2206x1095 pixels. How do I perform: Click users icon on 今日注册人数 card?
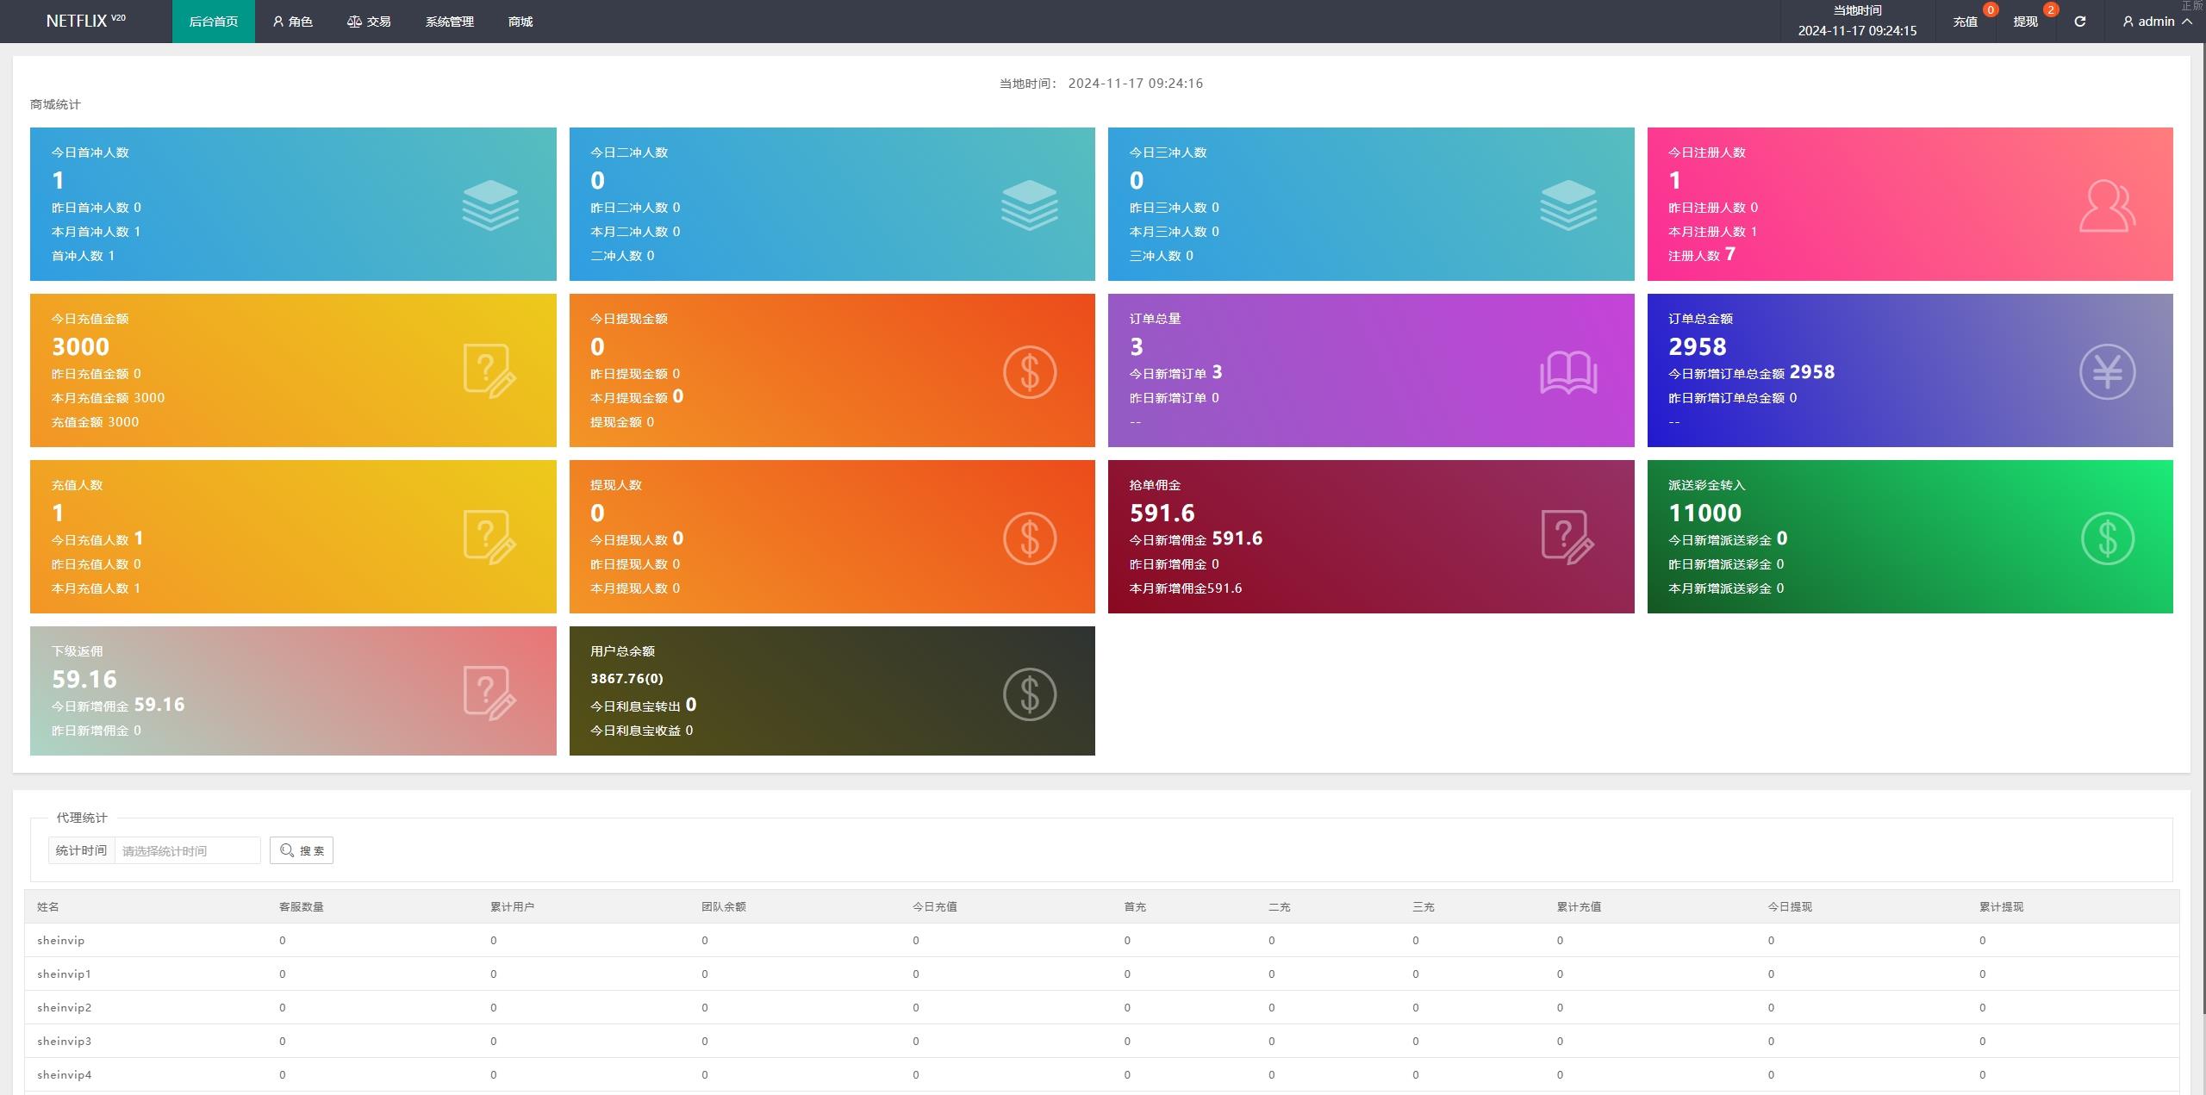click(x=2107, y=205)
